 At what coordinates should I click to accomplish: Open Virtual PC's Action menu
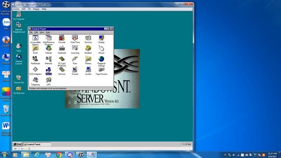(16, 9)
